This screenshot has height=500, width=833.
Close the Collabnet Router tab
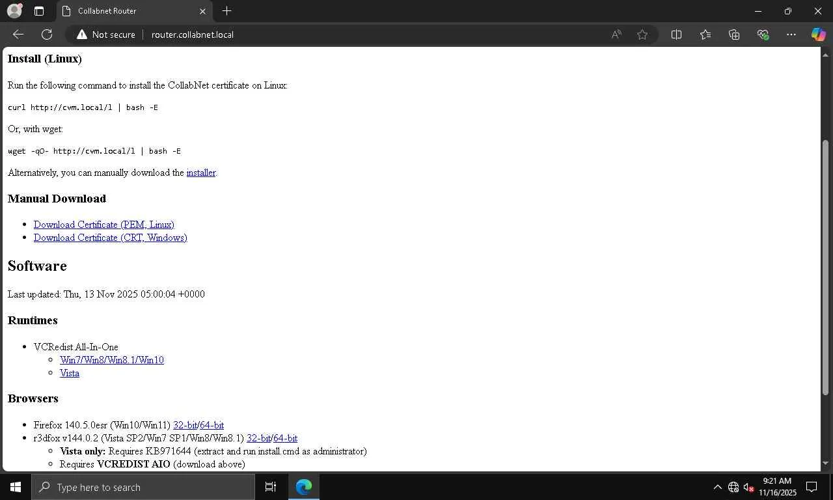click(202, 11)
